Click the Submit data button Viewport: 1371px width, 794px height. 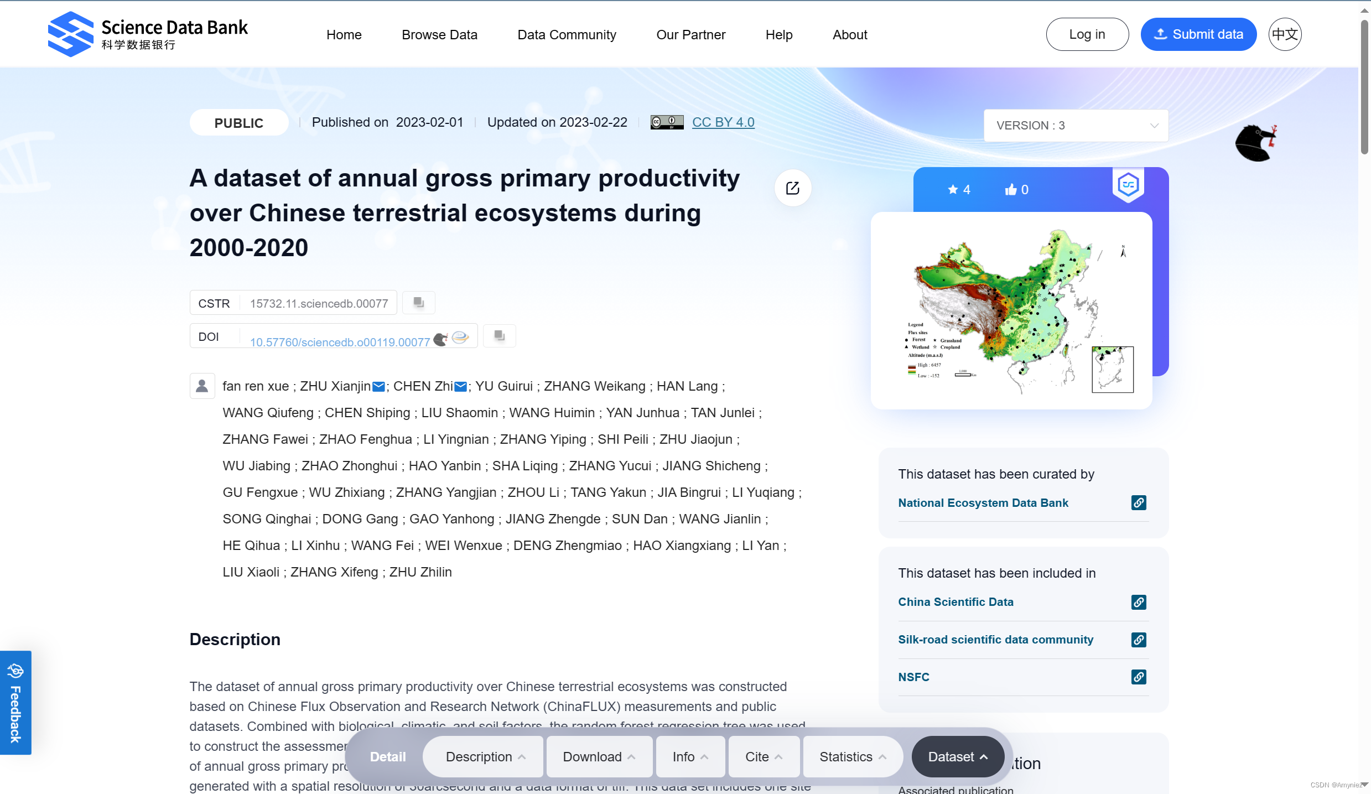1198,34
